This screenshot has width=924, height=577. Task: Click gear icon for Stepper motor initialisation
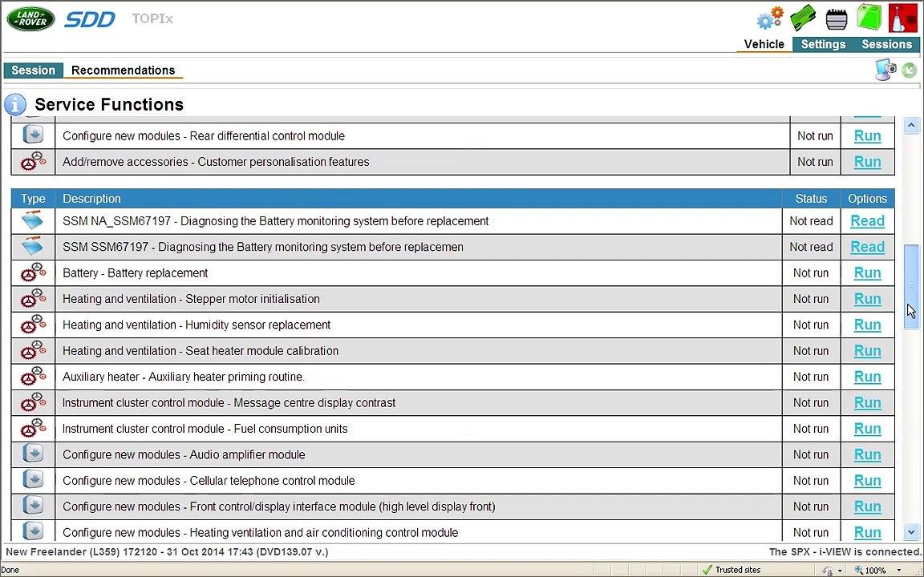click(x=34, y=298)
